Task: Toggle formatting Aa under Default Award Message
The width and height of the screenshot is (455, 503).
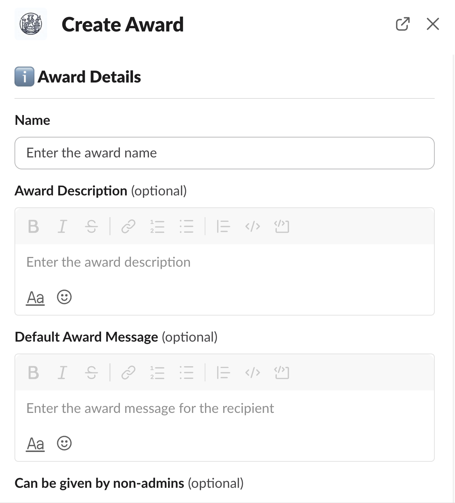Action: [x=36, y=444]
